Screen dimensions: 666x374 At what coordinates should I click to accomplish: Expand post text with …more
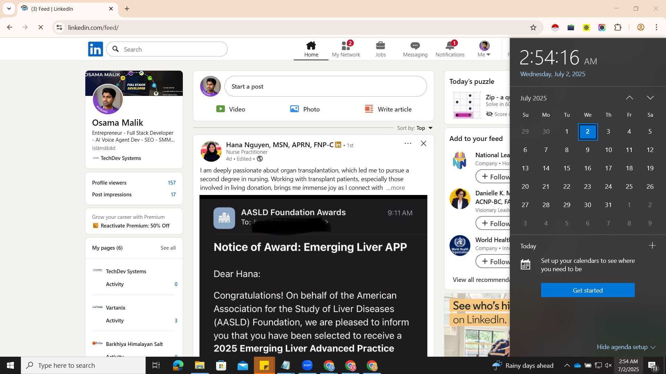tap(396, 188)
